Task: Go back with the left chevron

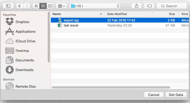Action: tap(20, 6)
